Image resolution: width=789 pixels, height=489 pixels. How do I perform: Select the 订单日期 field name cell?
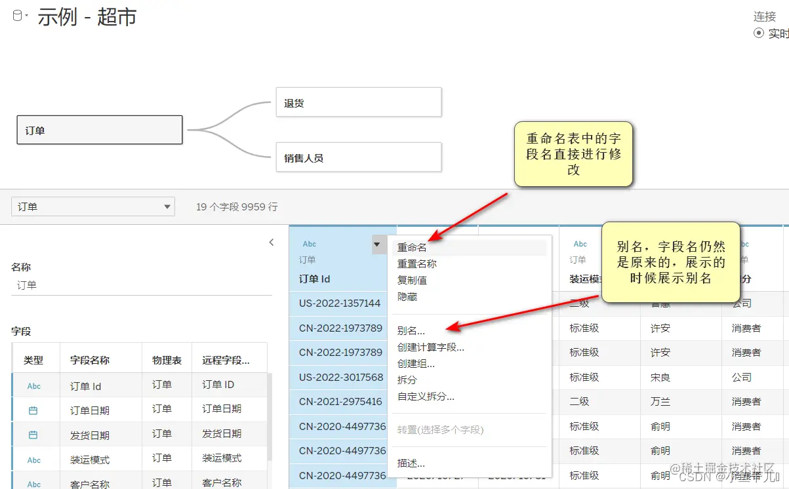point(101,410)
